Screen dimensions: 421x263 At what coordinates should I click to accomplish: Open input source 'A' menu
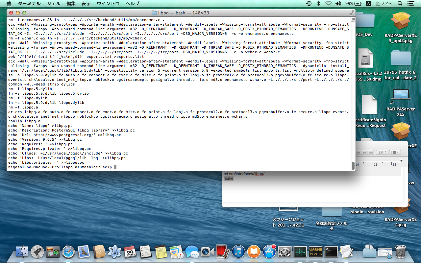tap(369, 4)
